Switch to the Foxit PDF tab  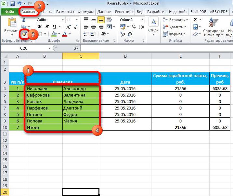[198, 12]
